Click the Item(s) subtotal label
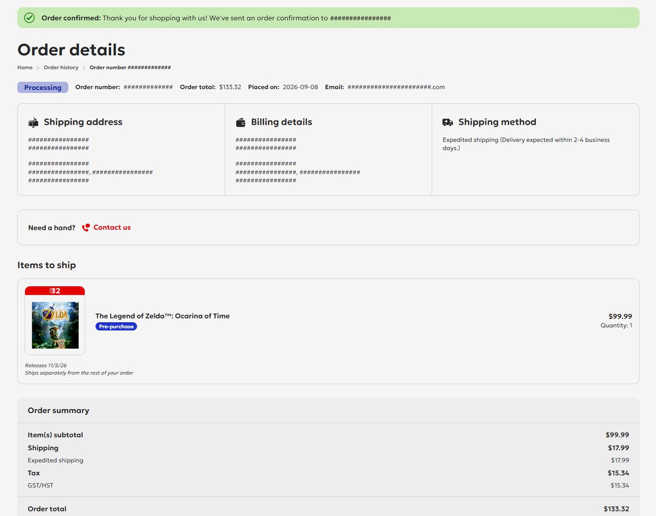This screenshot has width=656, height=516. 55,435
